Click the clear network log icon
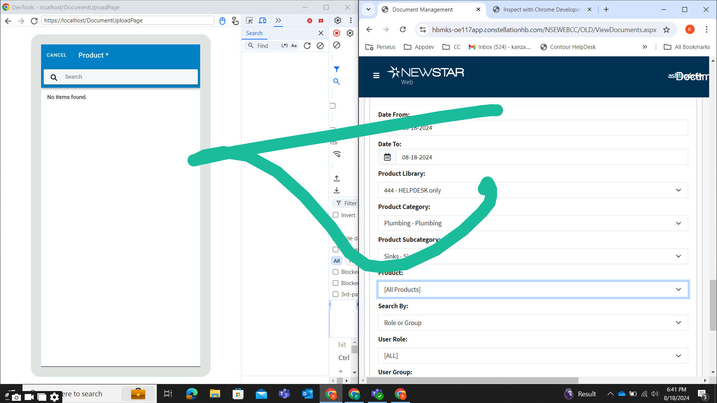This screenshot has height=403, width=717. point(336,45)
